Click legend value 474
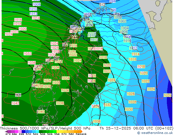Screen dimensions: 174x135 8,134
